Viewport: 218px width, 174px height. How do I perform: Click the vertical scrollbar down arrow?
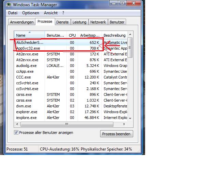pos(130,118)
